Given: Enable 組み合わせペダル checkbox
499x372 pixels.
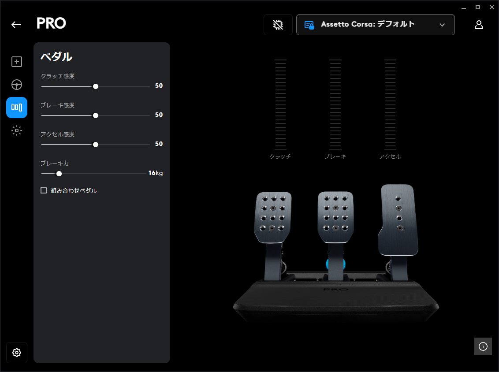Looking at the screenshot, I should pos(44,190).
